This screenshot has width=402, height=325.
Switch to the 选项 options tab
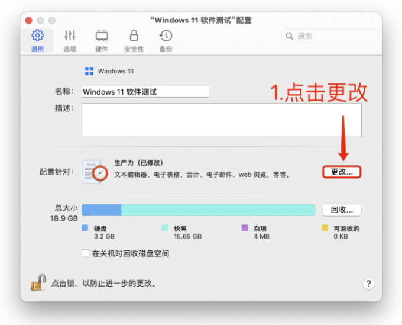click(x=70, y=41)
